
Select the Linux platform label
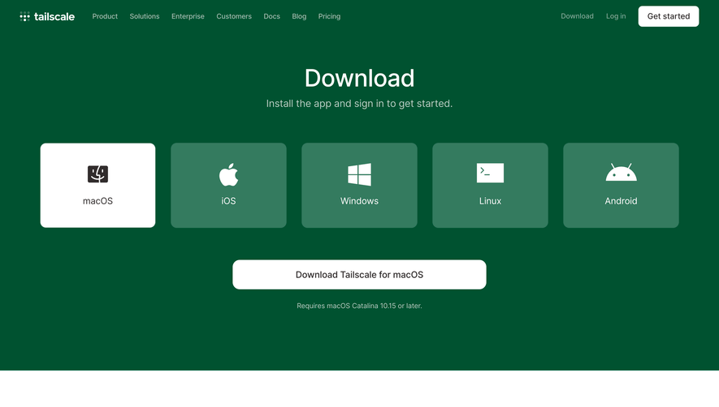point(490,201)
